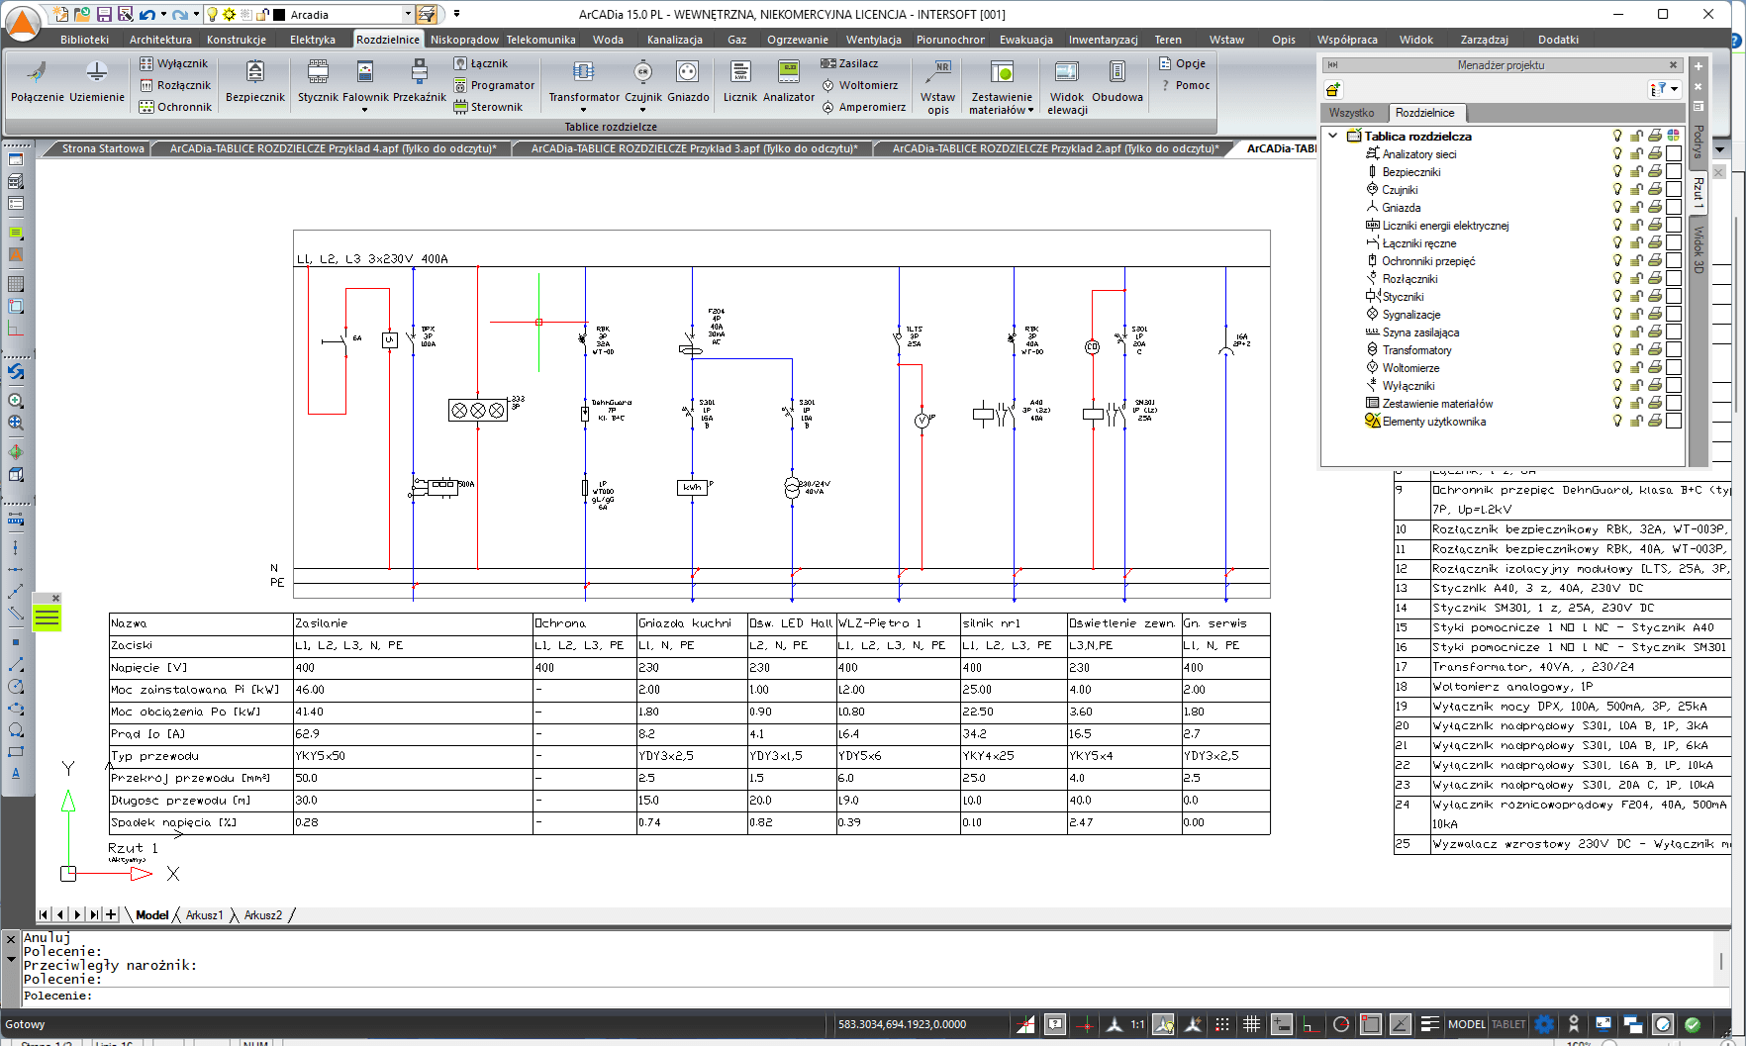Toggle visibility bulb for Tablica rozdzielcza
1746x1046 pixels.
coord(1617,136)
